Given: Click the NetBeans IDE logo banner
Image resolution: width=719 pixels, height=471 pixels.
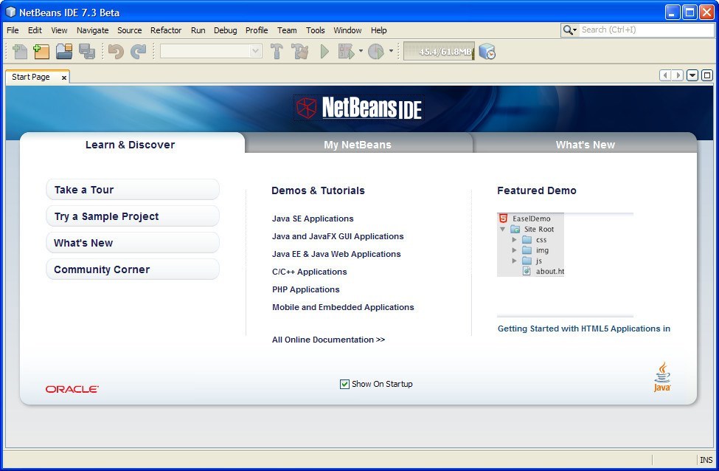Looking at the screenshot, I should click(x=358, y=109).
